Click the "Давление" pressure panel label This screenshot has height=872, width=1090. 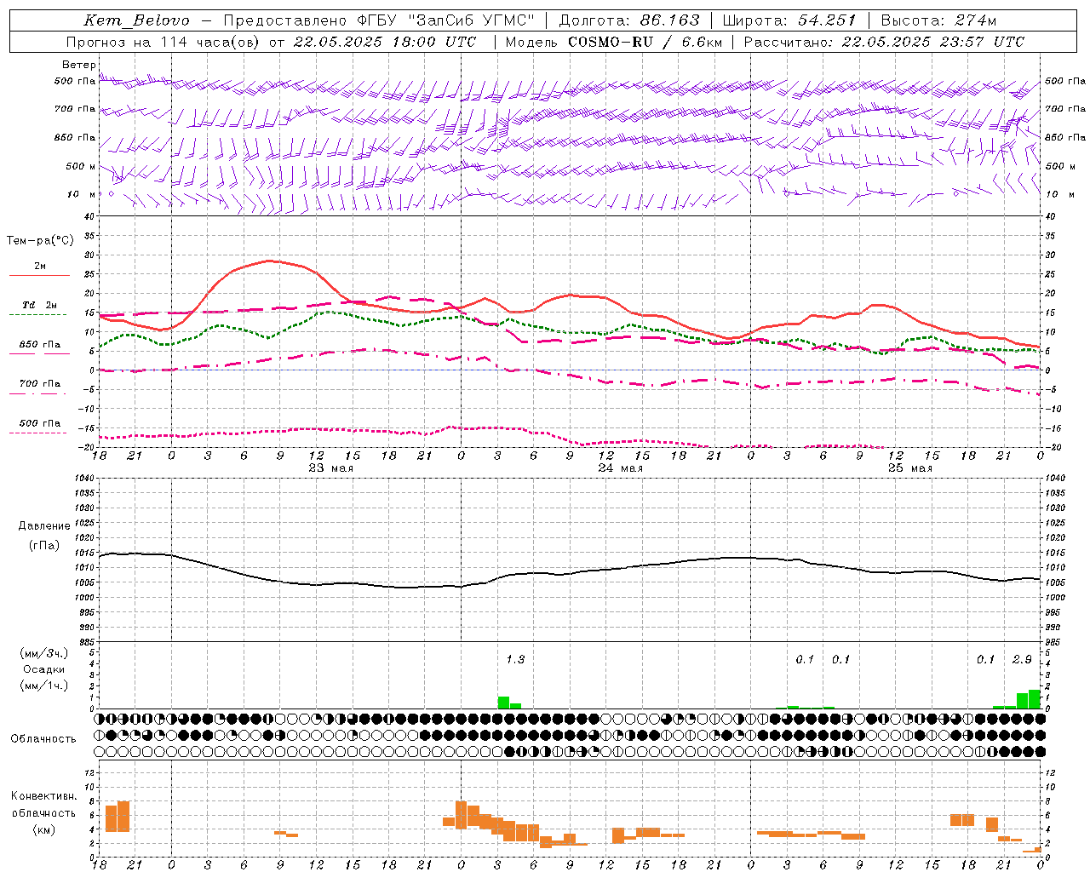point(44,526)
